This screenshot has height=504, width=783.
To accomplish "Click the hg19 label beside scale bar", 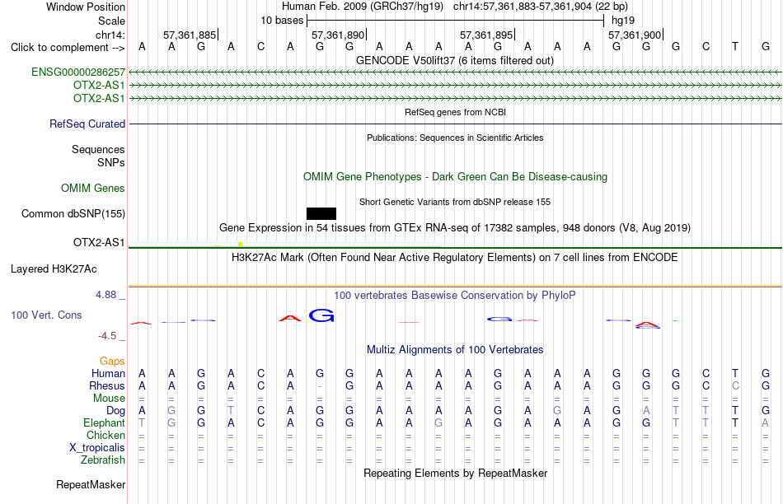I will click(x=623, y=21).
